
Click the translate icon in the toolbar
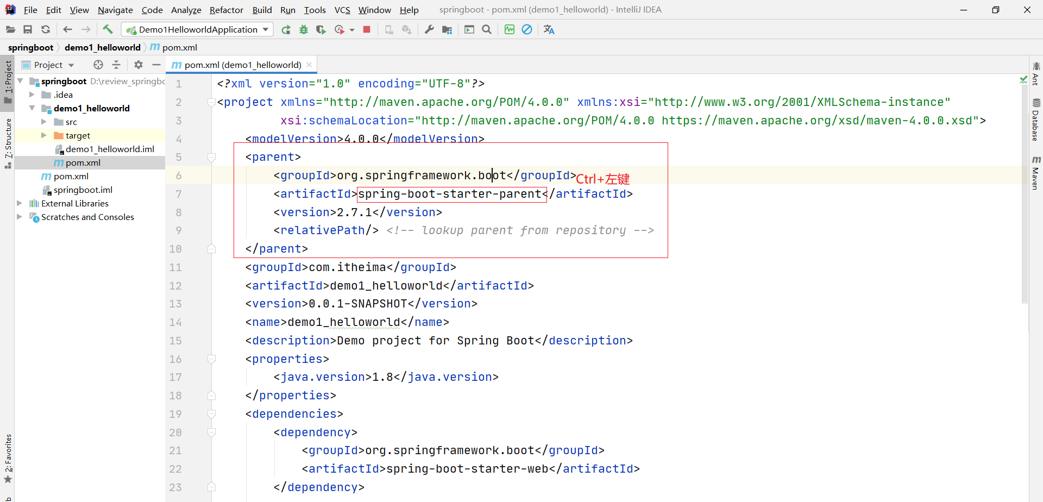tap(549, 30)
